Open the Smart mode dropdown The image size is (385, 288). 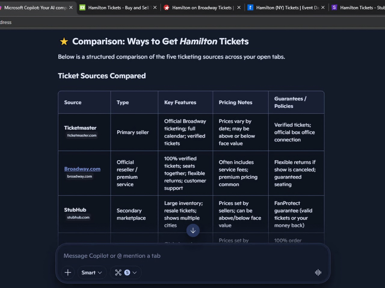tap(92, 272)
